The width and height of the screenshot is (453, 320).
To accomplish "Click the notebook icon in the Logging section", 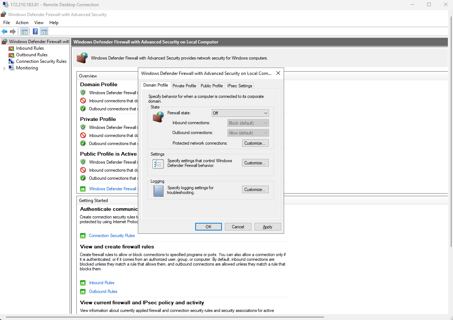I will [x=158, y=190].
